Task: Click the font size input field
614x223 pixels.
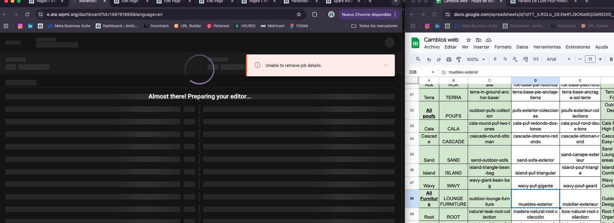Action: pos(590,59)
